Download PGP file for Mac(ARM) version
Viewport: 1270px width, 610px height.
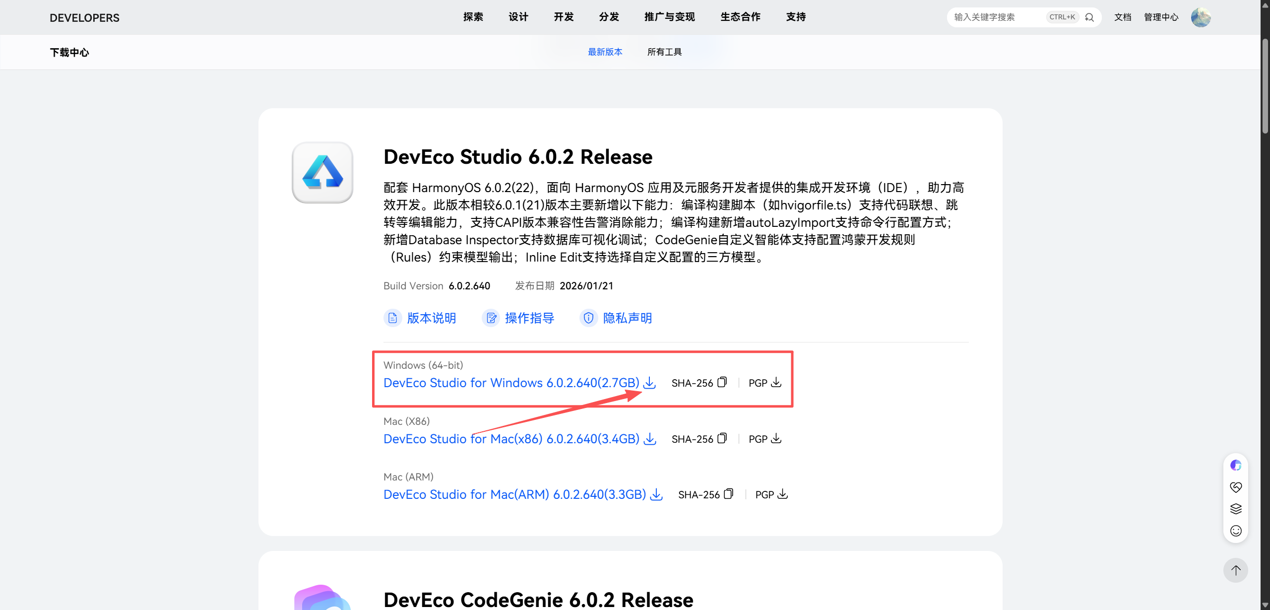pos(782,494)
